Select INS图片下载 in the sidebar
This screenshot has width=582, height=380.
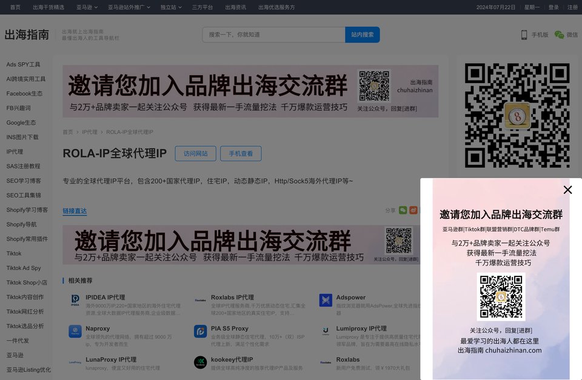pyautogui.click(x=22, y=137)
